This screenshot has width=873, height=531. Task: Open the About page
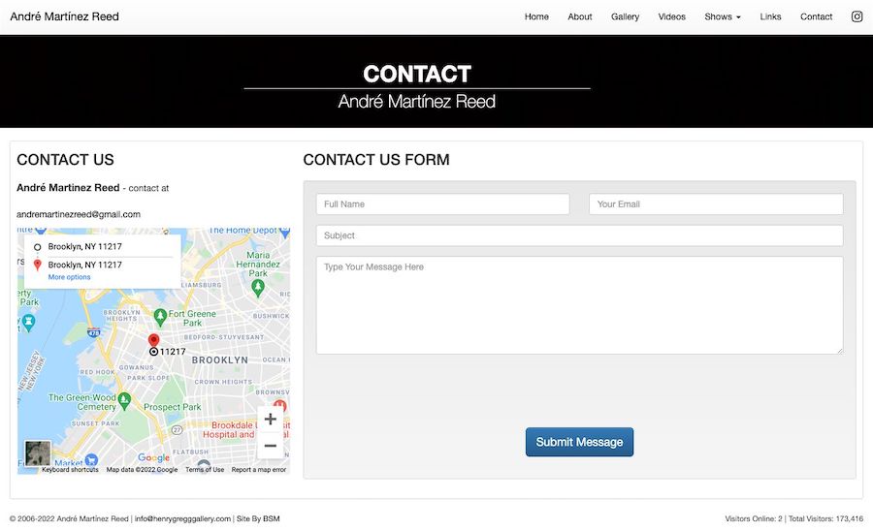point(580,16)
